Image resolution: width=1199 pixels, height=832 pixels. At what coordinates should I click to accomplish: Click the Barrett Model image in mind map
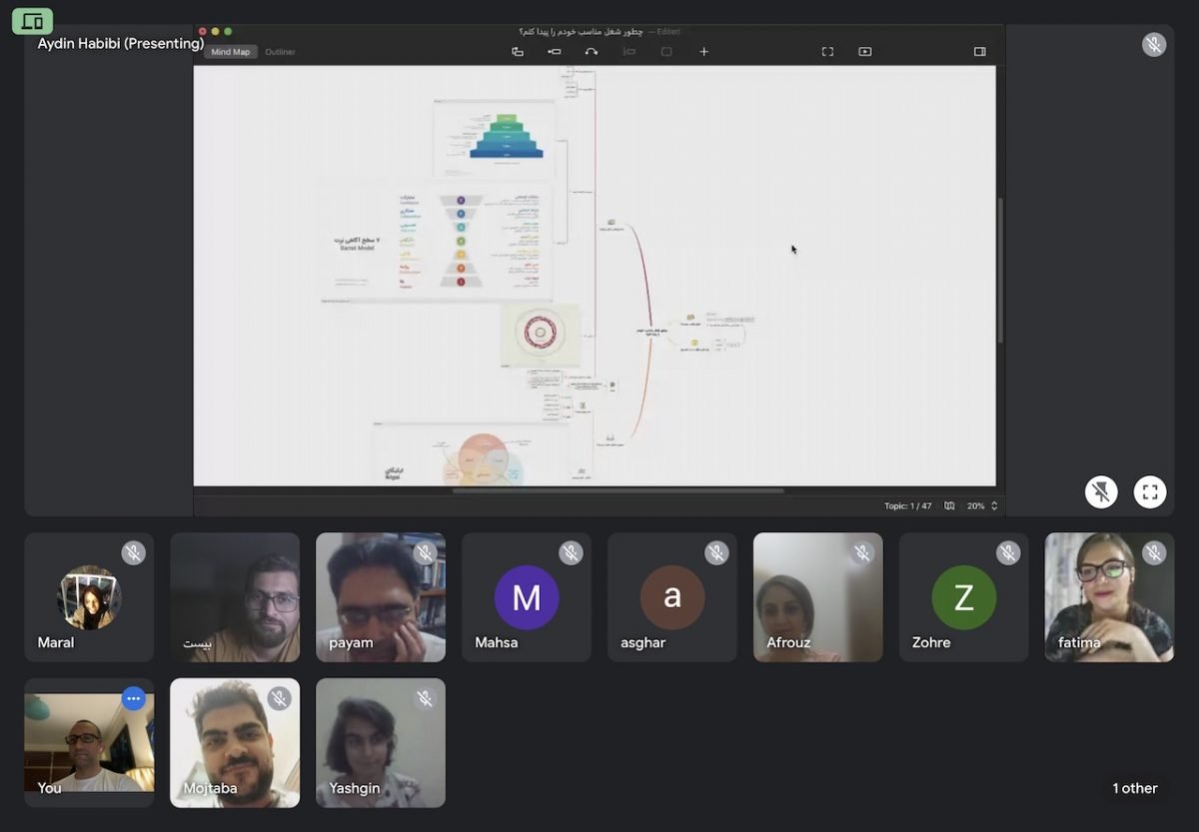click(x=436, y=243)
